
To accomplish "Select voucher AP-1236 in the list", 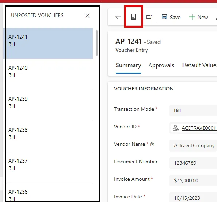I will (48, 192).
